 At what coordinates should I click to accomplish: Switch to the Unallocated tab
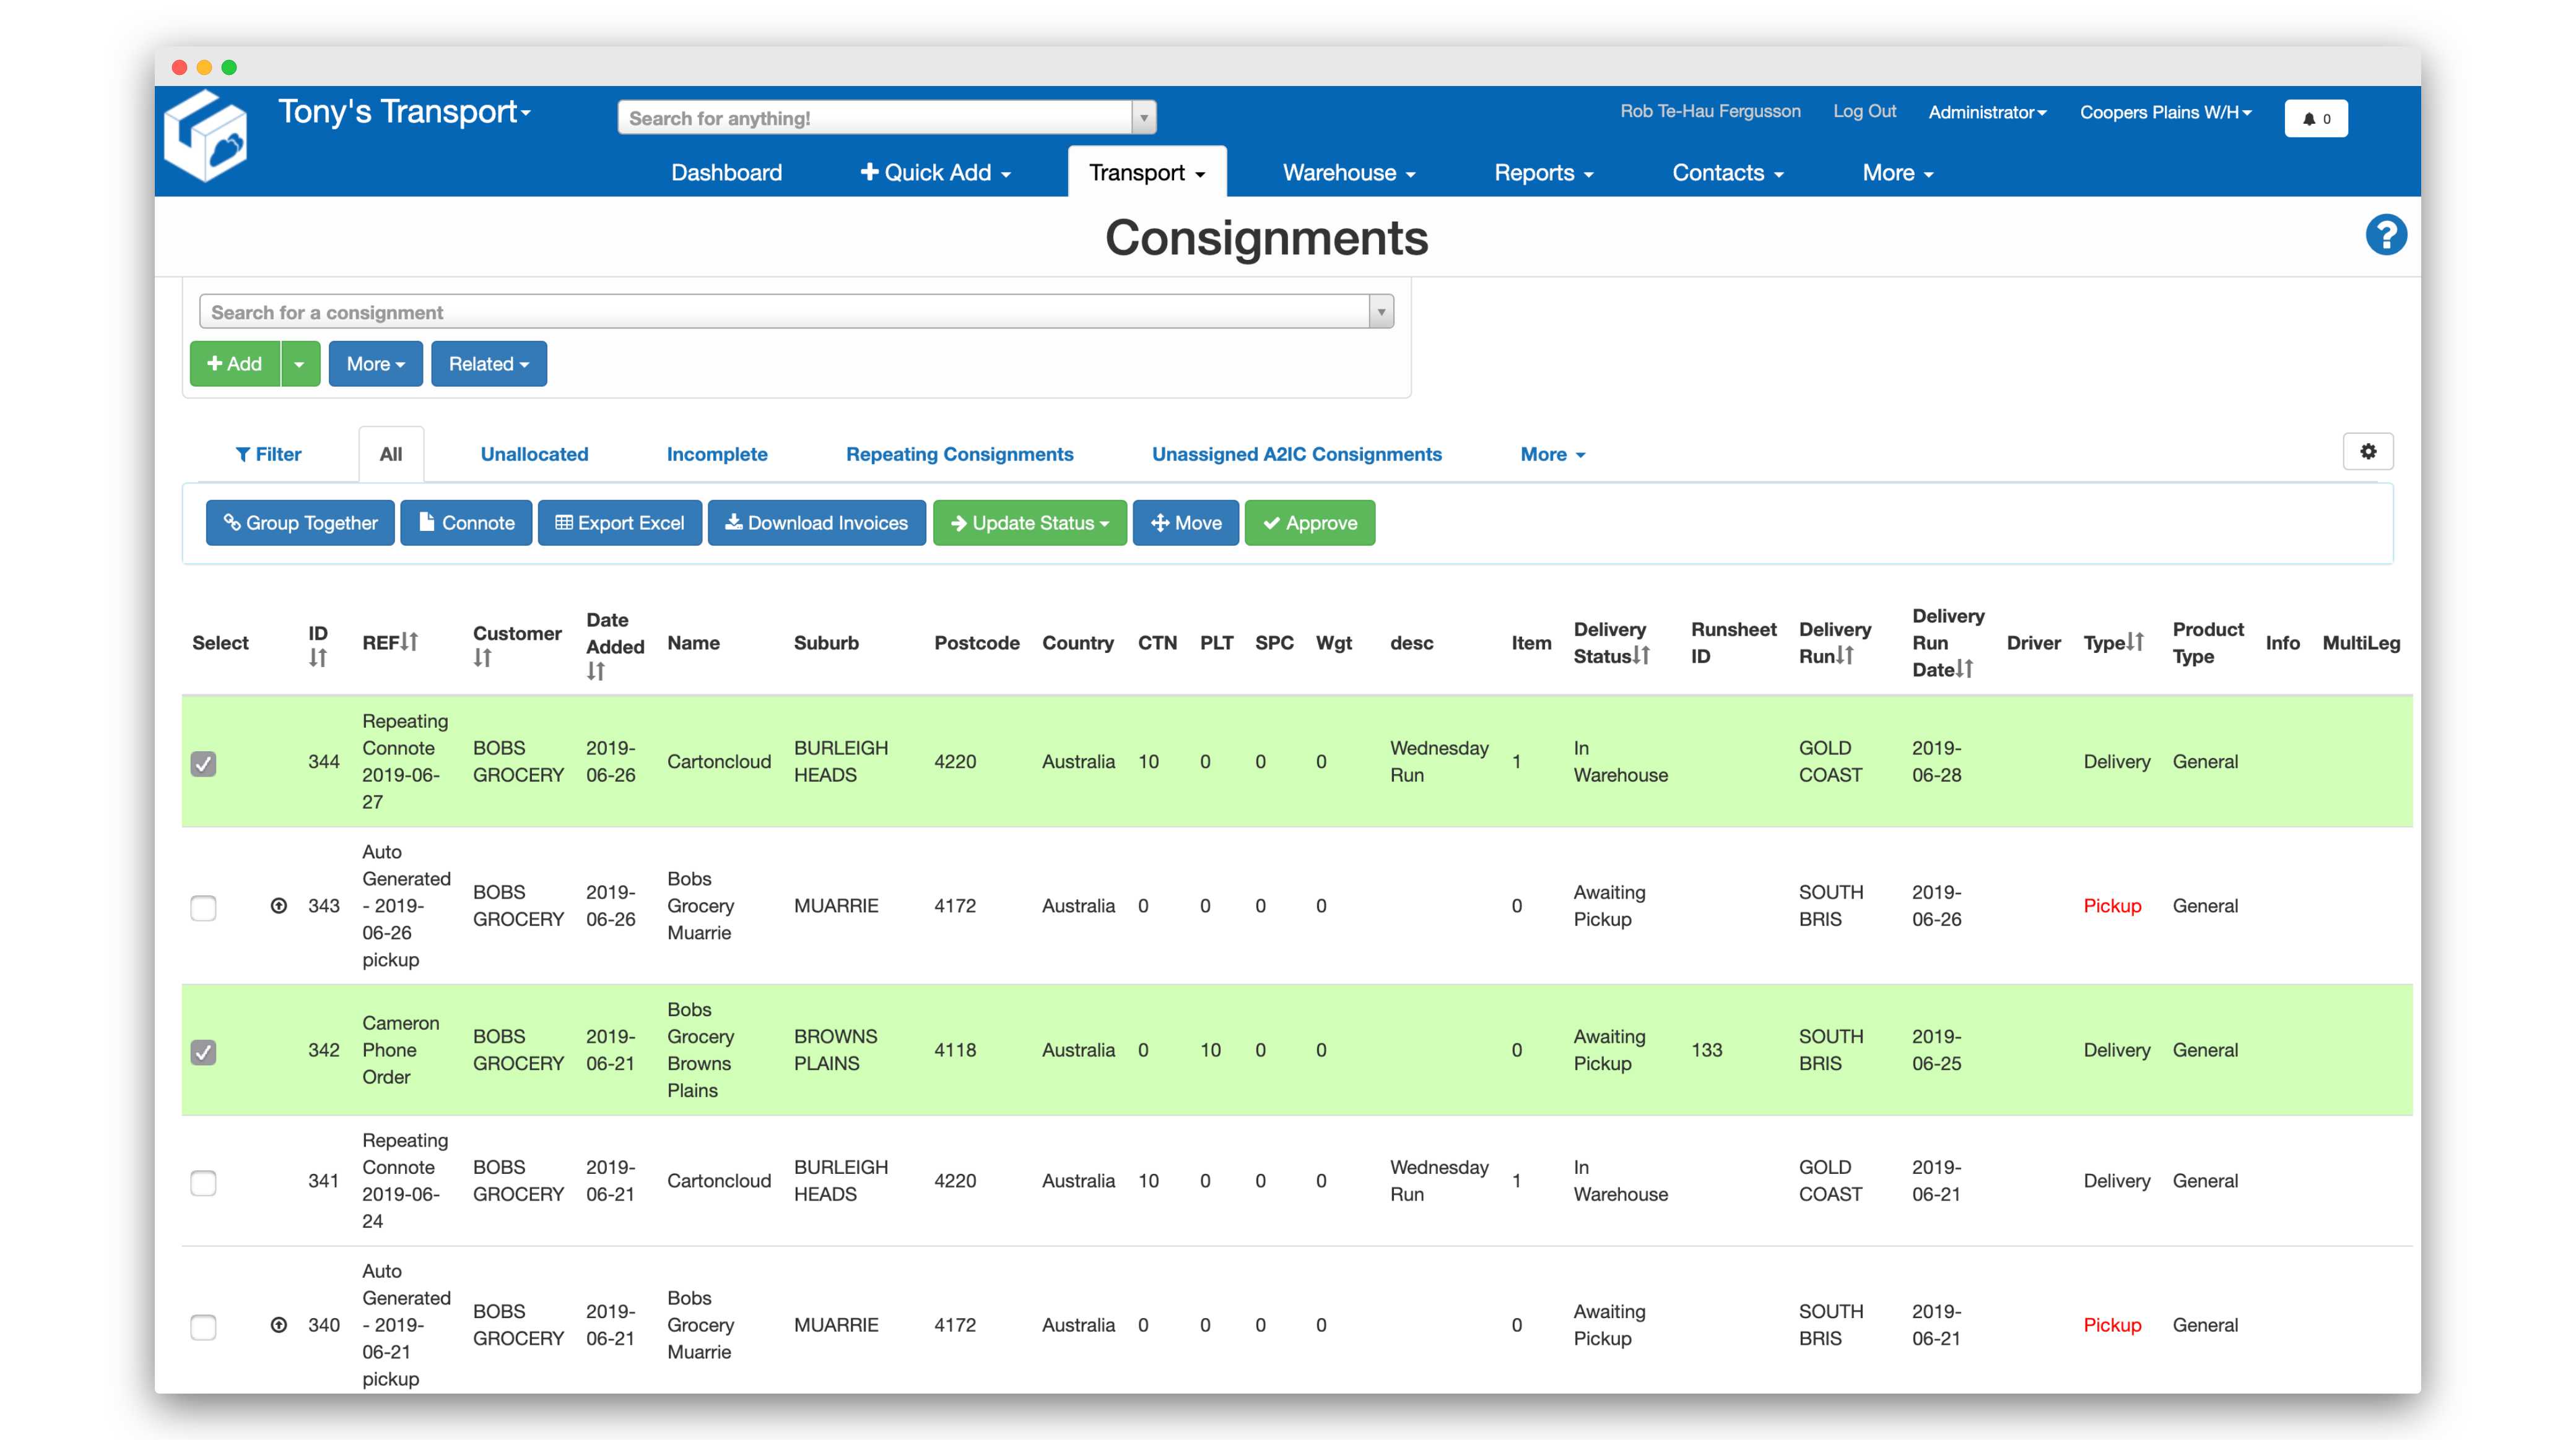[x=534, y=454]
